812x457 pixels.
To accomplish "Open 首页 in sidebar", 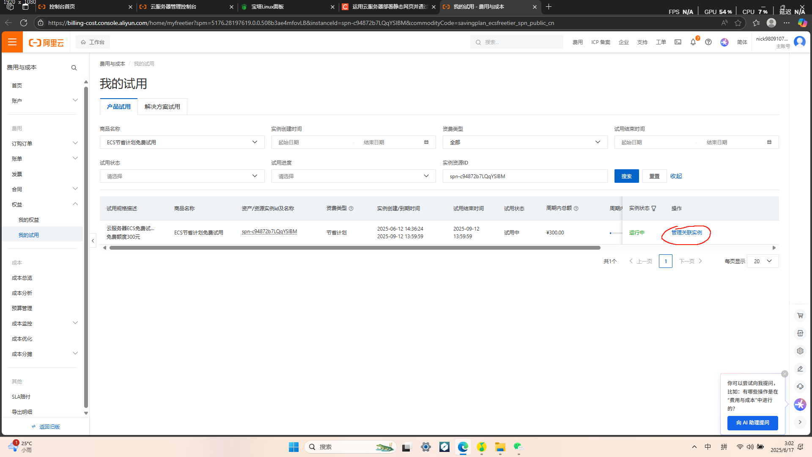I will click(17, 85).
